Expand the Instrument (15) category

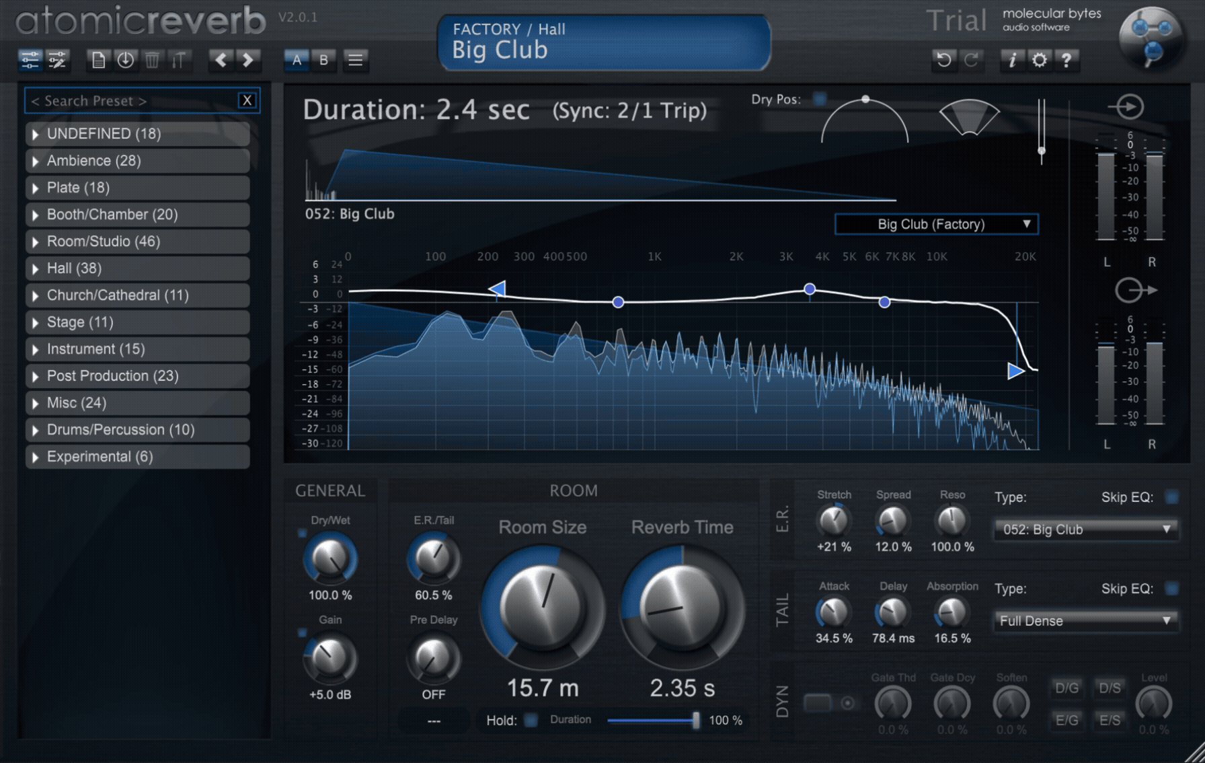coord(138,349)
